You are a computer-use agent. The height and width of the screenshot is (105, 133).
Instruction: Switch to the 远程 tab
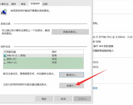click(x=45, y=4)
